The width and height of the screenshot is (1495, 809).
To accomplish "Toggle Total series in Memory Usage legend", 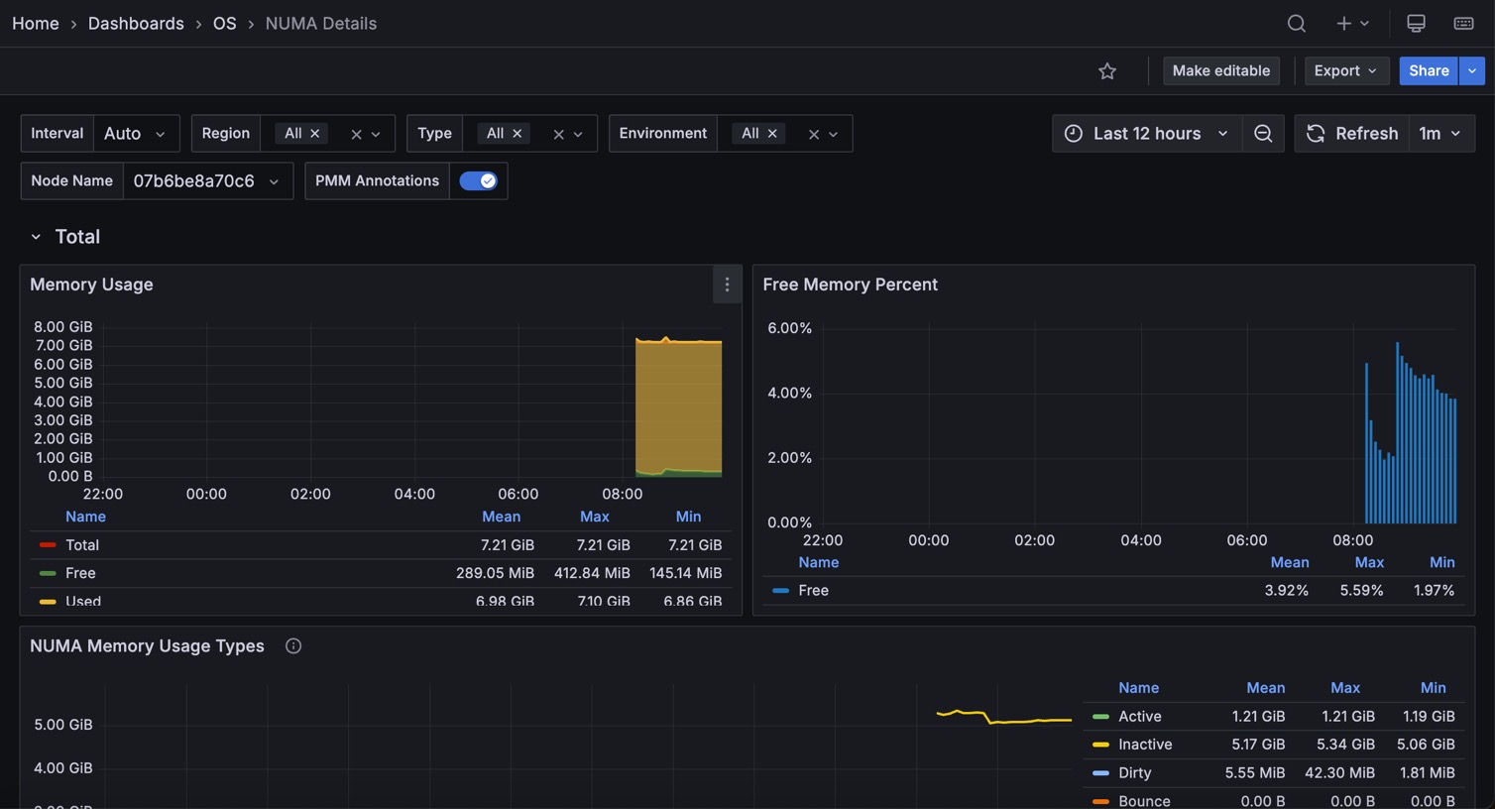I will pyautogui.click(x=81, y=544).
